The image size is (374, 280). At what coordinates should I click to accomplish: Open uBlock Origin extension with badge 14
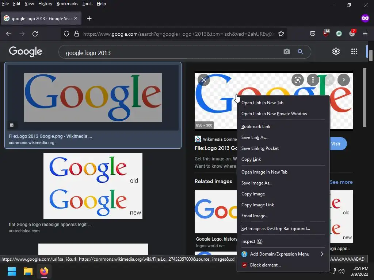326,33
